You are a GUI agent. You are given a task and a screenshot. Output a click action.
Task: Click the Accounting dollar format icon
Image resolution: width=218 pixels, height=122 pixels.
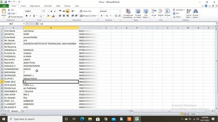pos(102,16)
